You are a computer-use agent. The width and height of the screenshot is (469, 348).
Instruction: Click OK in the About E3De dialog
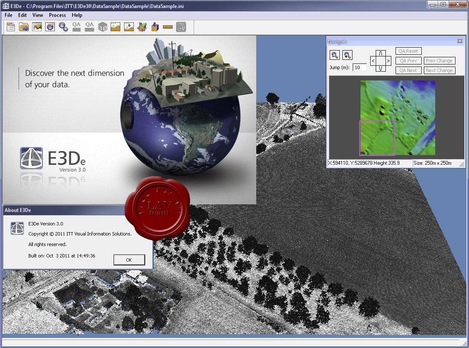[129, 260]
